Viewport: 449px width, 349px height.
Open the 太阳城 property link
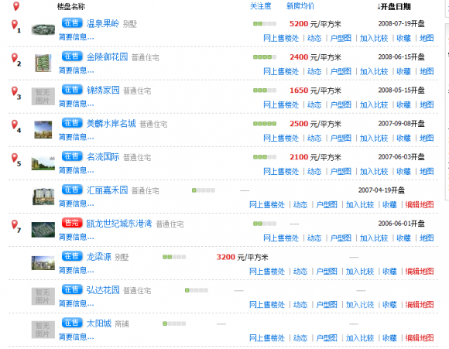pos(99,323)
